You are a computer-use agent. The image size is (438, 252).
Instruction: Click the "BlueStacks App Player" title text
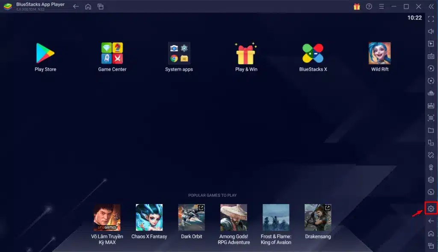[40, 4]
